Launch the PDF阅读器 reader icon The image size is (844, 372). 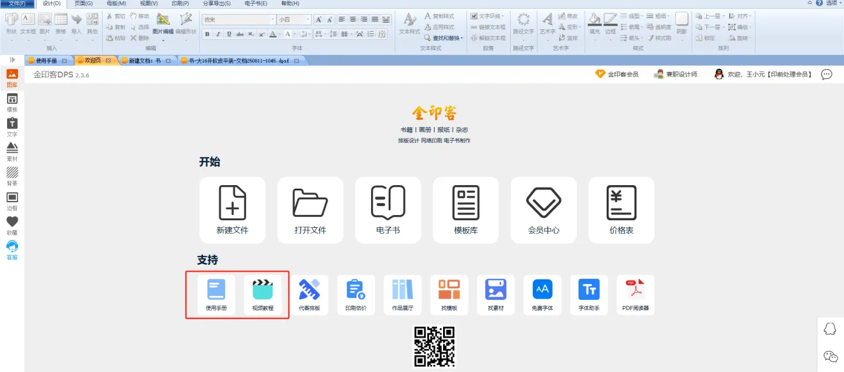[635, 295]
